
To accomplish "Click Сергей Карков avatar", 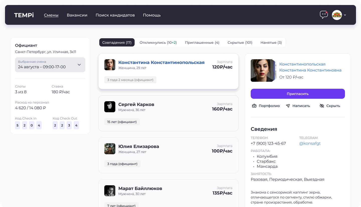I will [x=110, y=107].
